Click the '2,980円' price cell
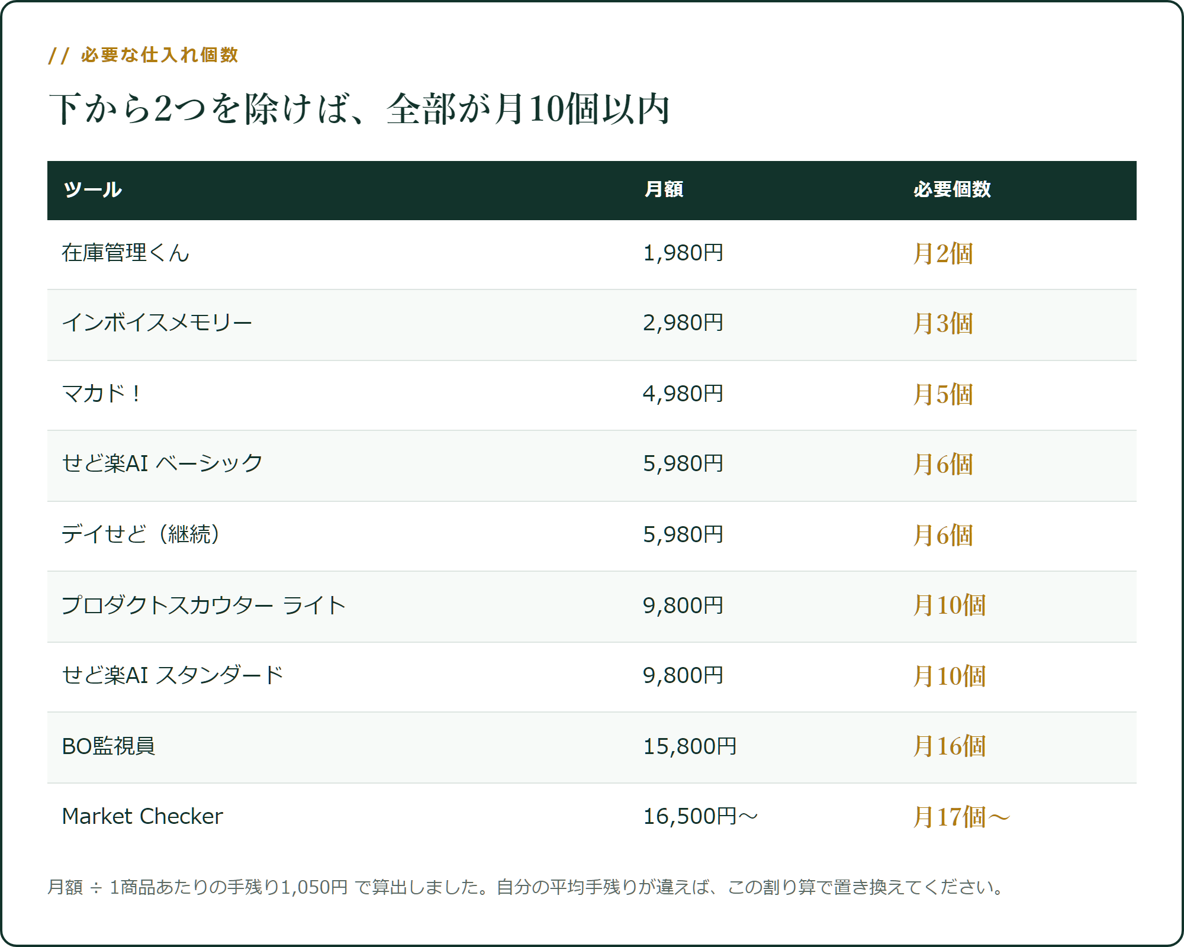 click(683, 323)
